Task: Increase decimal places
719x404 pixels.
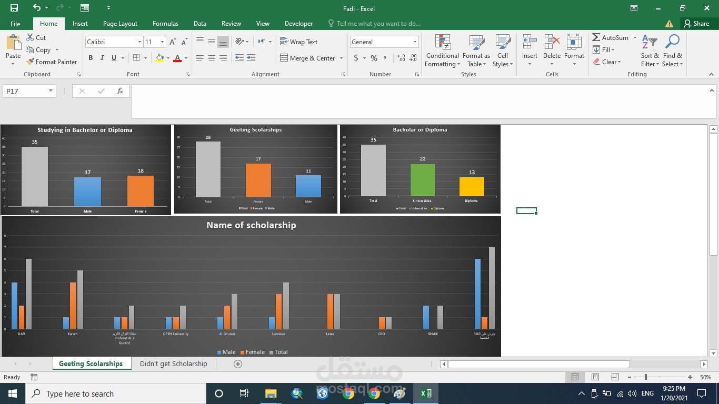Action: [x=401, y=58]
